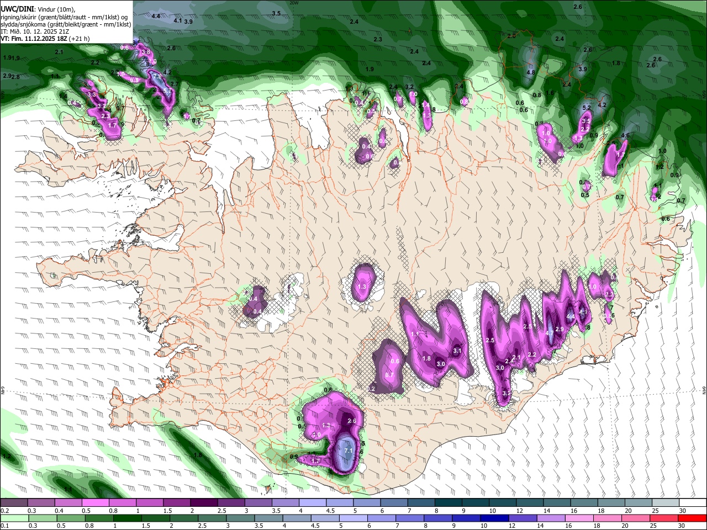Click the medium green 0.8 swatch in lower legend
The height and width of the screenshot is (530, 707).
click(x=99, y=518)
